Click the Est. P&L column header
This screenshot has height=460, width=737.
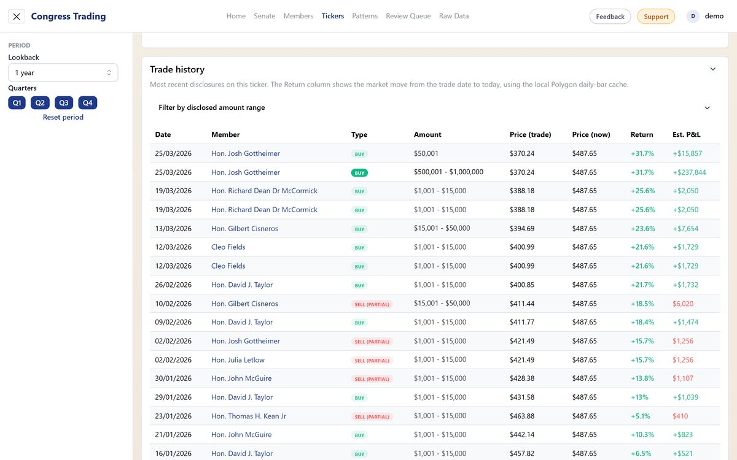pyautogui.click(x=687, y=134)
